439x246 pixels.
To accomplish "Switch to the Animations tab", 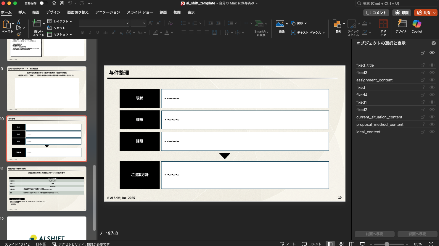I will [x=107, y=12].
